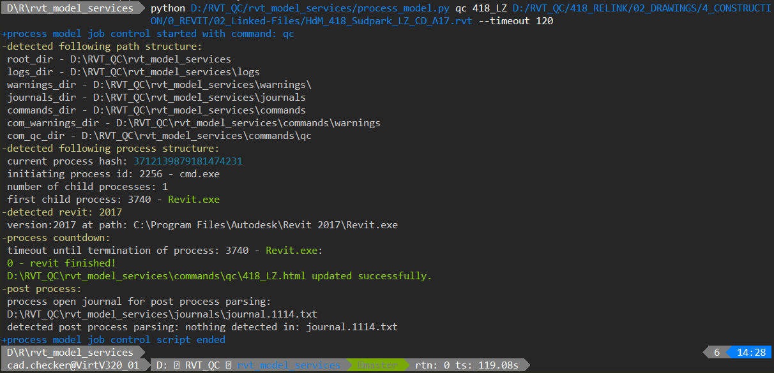Click the com_qc_dir path line

coord(159,136)
